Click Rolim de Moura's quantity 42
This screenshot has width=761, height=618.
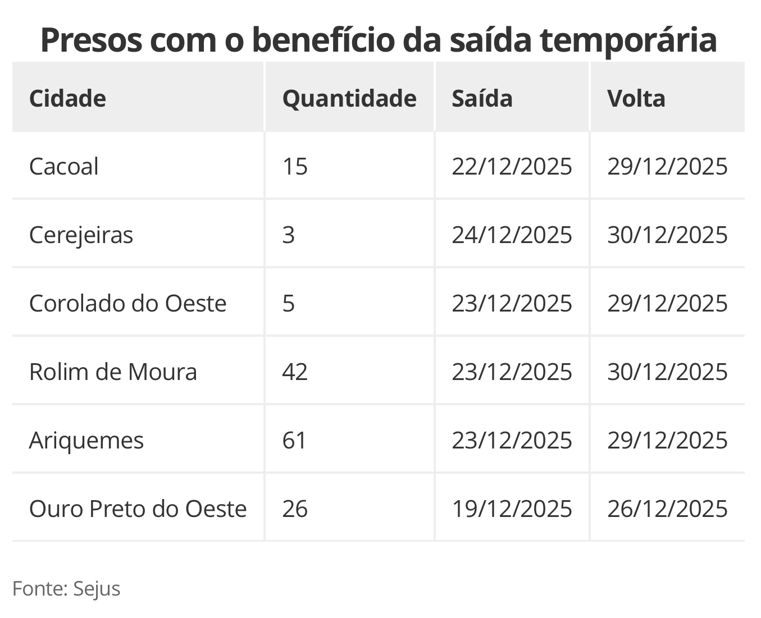[x=295, y=372]
